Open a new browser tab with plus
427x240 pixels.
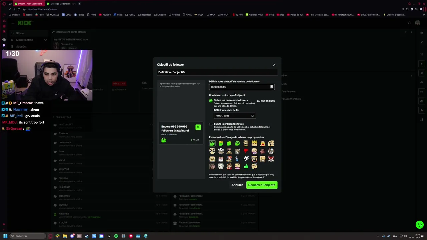tap(79, 4)
